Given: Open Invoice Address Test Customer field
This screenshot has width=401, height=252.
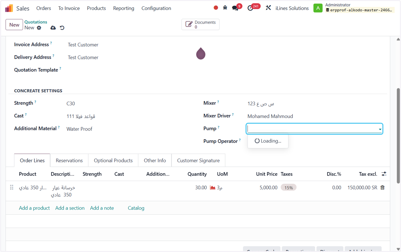Looking at the screenshot, I should point(83,45).
